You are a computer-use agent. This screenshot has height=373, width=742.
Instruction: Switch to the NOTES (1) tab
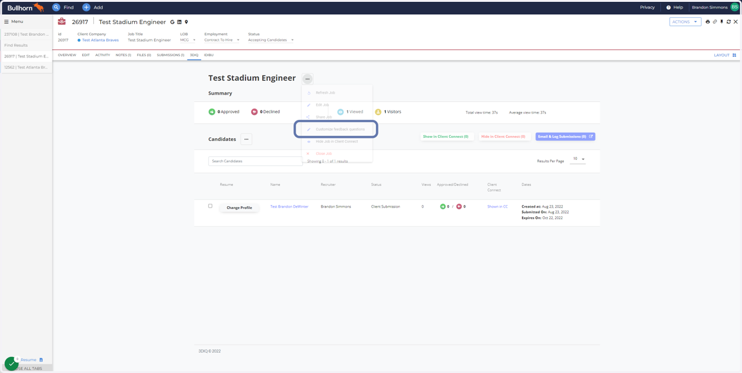point(123,55)
